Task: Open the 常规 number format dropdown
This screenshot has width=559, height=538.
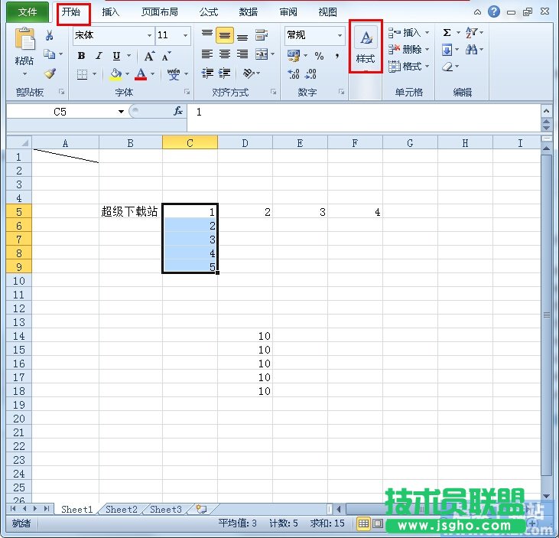Action: (340, 35)
